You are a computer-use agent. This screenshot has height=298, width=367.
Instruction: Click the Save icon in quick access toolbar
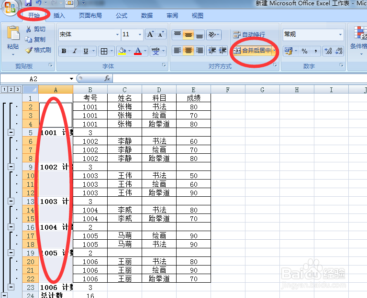click(28, 3)
